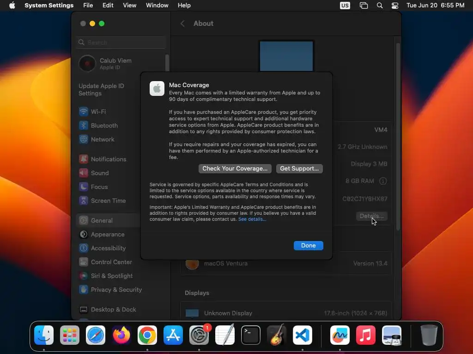This screenshot has width=473, height=354.
Task: Open the File menu
Action: 88,6
